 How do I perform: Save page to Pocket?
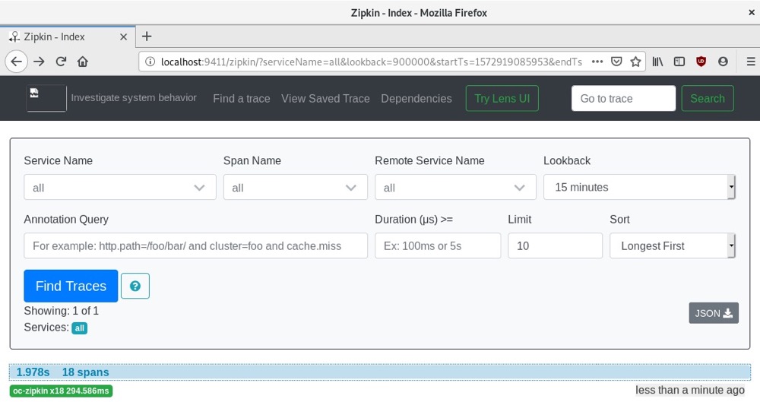click(x=616, y=62)
